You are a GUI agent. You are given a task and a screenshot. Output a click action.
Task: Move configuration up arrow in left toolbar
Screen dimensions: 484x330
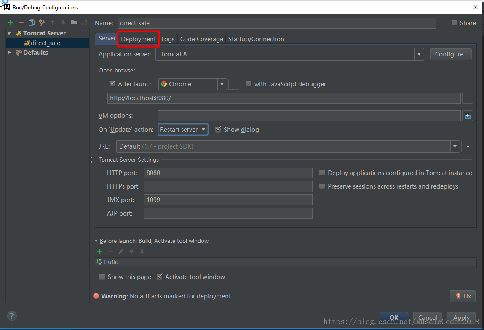pos(53,22)
